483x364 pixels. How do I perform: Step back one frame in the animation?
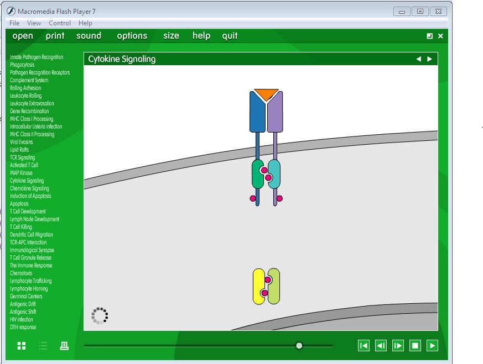pos(381,346)
